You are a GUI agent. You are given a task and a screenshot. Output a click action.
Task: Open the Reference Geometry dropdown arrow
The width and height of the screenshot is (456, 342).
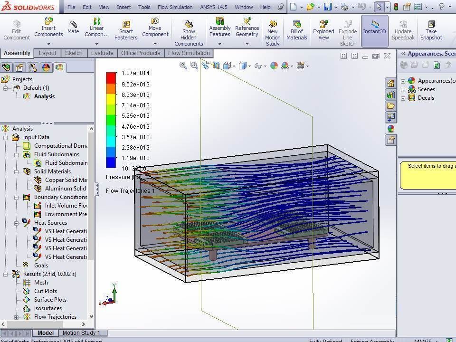pos(247,44)
